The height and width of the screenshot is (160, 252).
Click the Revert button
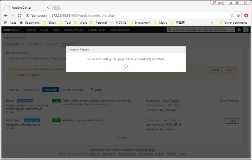point(229,70)
